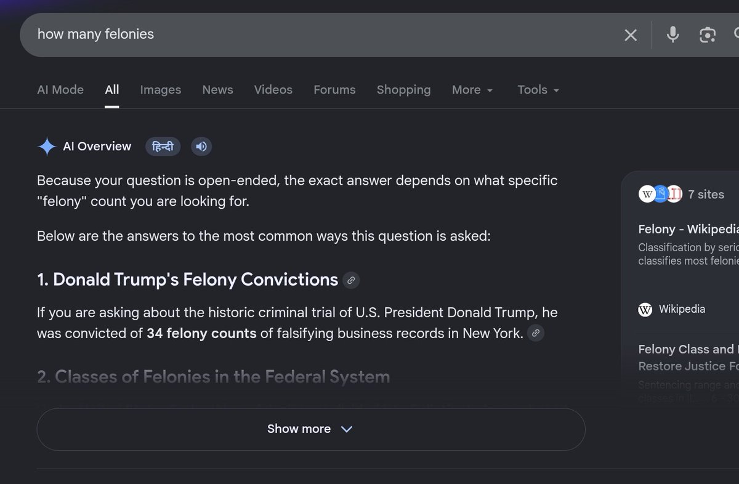Start voice search with microphone icon
Image resolution: width=739 pixels, height=484 pixels.
point(672,34)
